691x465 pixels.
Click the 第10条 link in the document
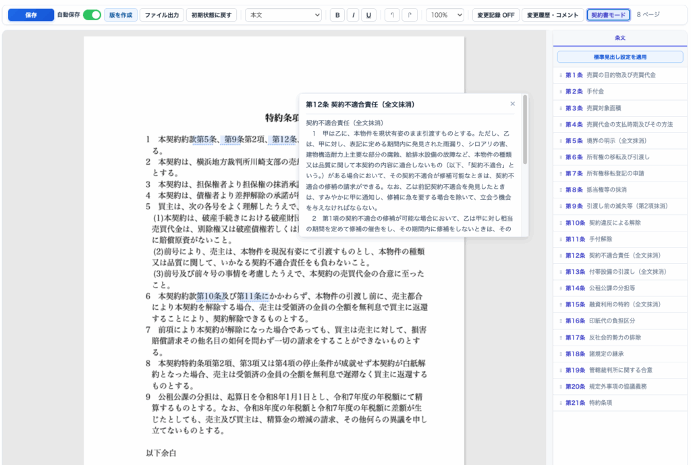click(x=209, y=296)
